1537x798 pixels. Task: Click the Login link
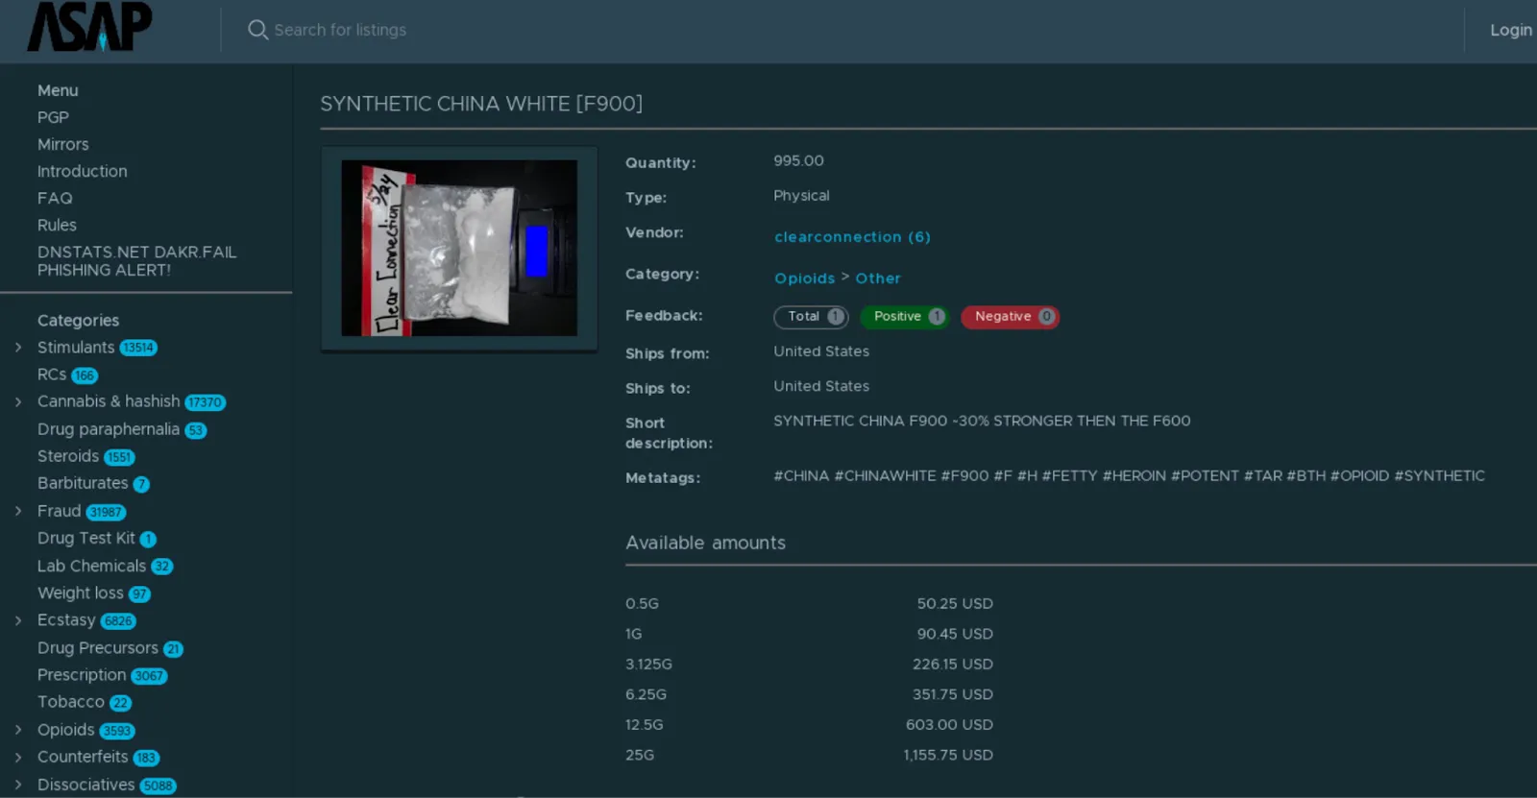tap(1510, 30)
